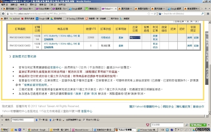Close the find bar
211x132 pixels.
2,120
